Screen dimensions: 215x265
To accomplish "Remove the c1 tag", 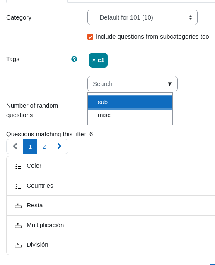I will tap(98, 60).
